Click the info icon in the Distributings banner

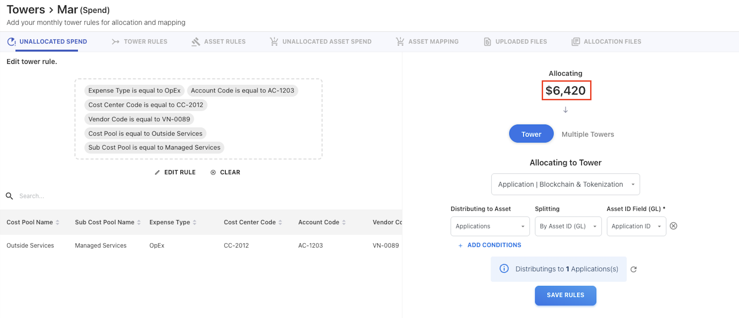(504, 268)
